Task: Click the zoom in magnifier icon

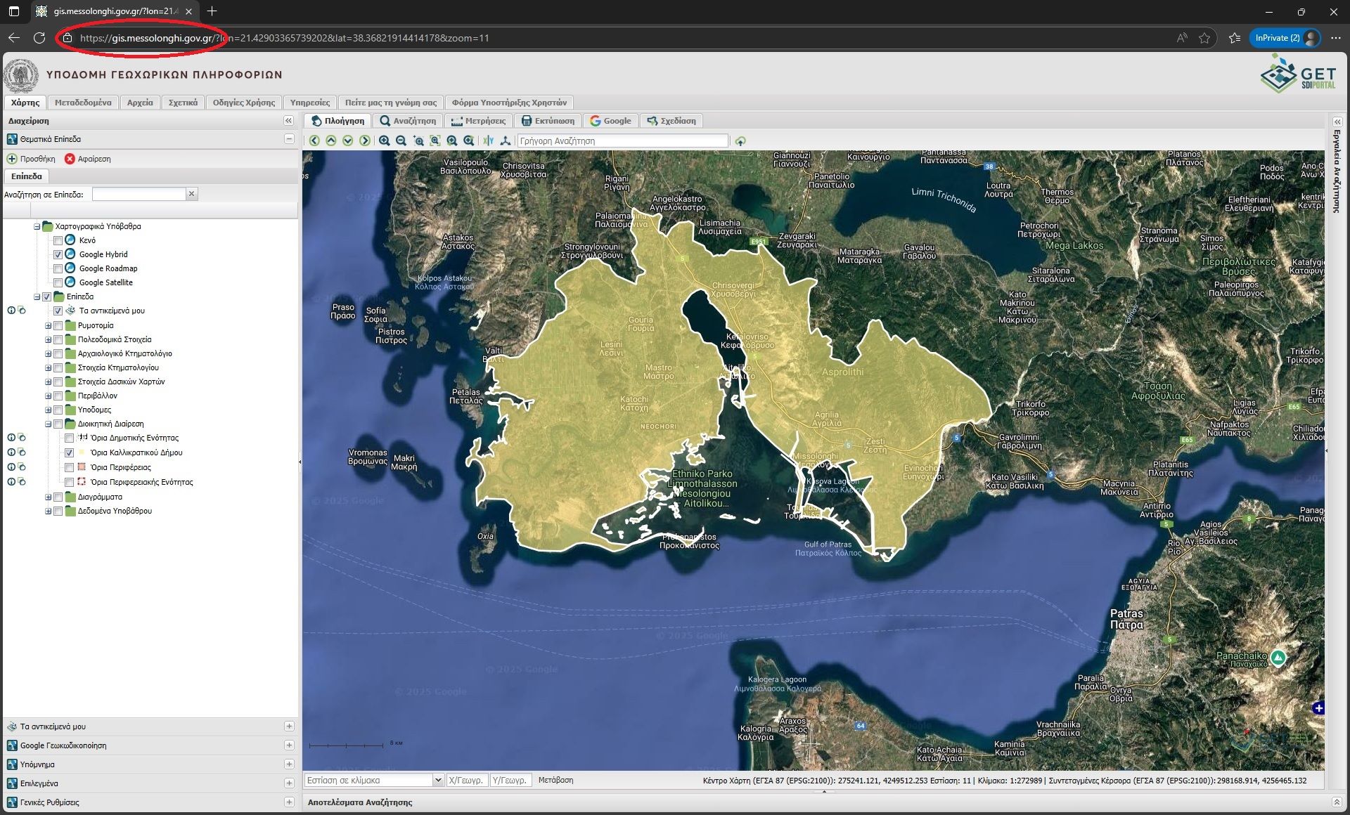Action: tap(384, 141)
